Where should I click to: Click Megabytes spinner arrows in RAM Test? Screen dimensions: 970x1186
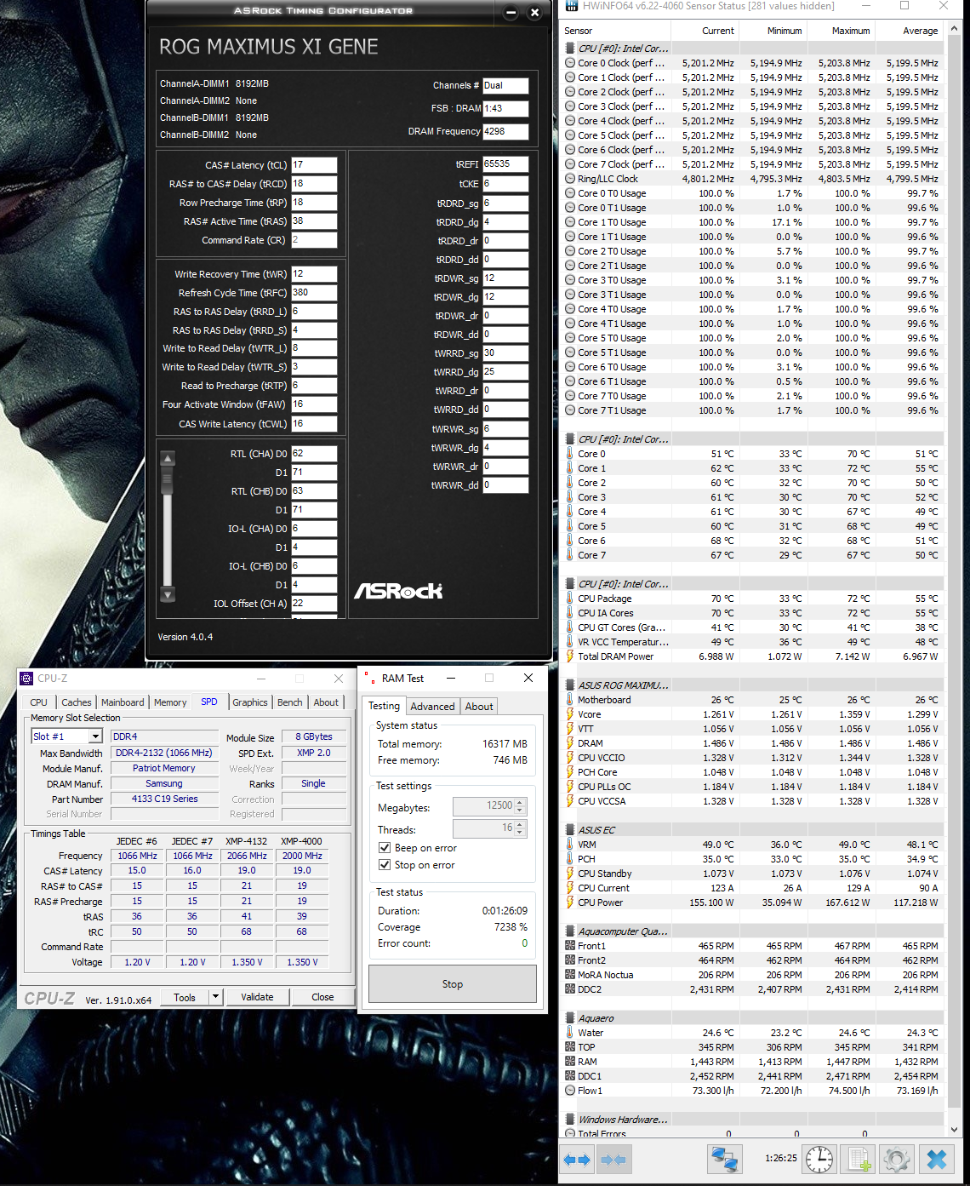pos(520,806)
